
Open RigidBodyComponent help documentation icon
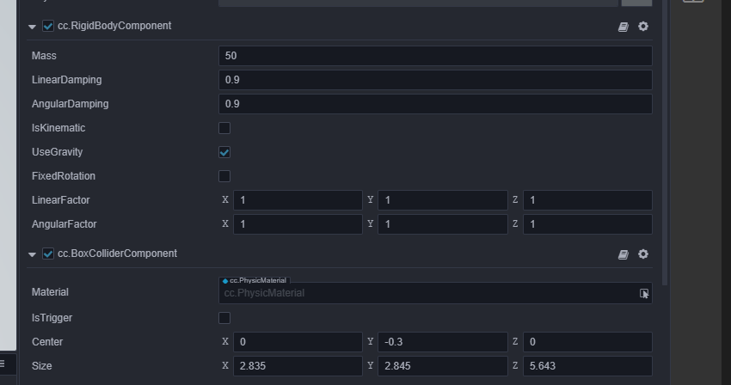point(623,27)
